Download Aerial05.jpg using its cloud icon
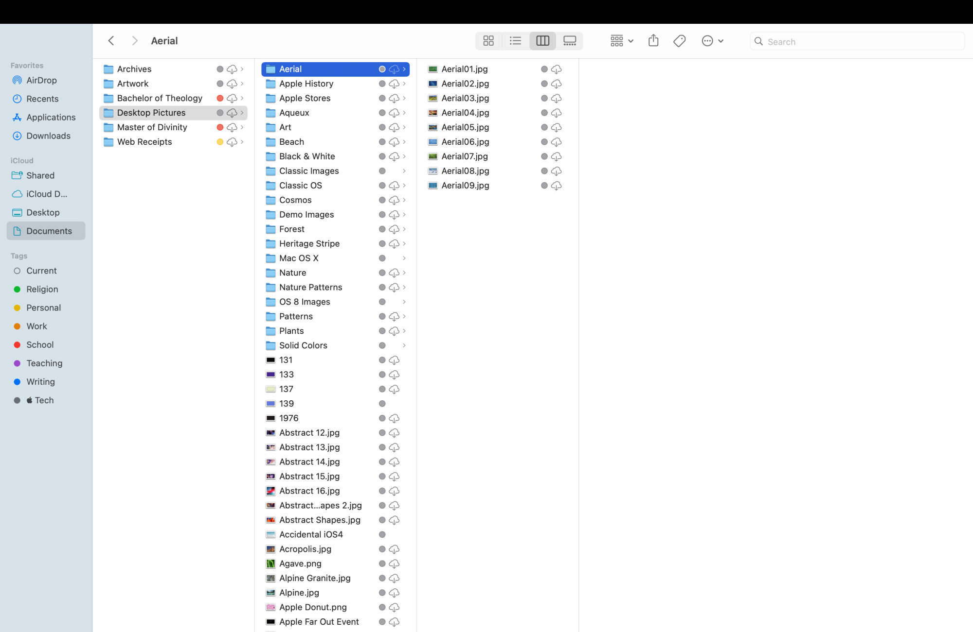 (x=556, y=127)
